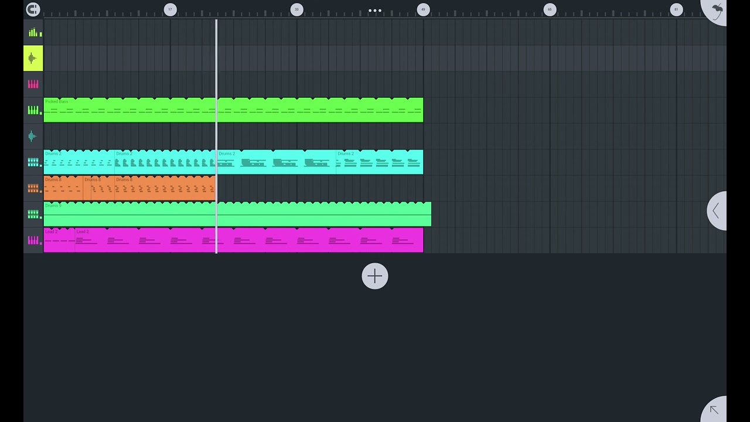Viewport: 750px width, 422px height.
Task: Select the first Drums 8 clip
Action: 63,188
